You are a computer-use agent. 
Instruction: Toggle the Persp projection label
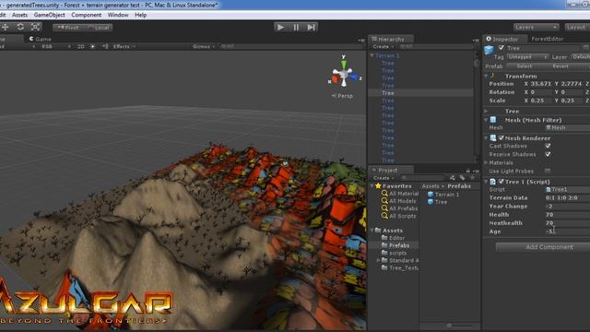pyautogui.click(x=342, y=96)
